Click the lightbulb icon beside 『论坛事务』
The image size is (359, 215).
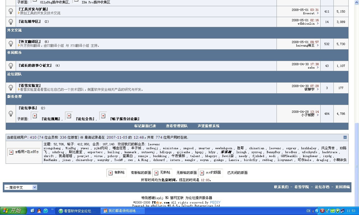(x=11, y=114)
